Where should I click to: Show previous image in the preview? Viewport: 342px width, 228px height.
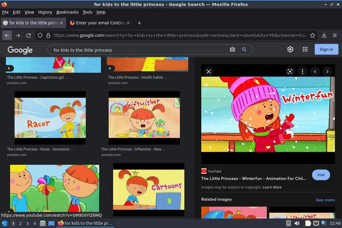(x=315, y=72)
